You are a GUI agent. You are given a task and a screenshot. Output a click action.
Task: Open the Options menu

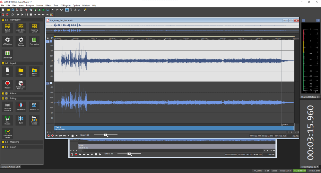click(x=76, y=5)
